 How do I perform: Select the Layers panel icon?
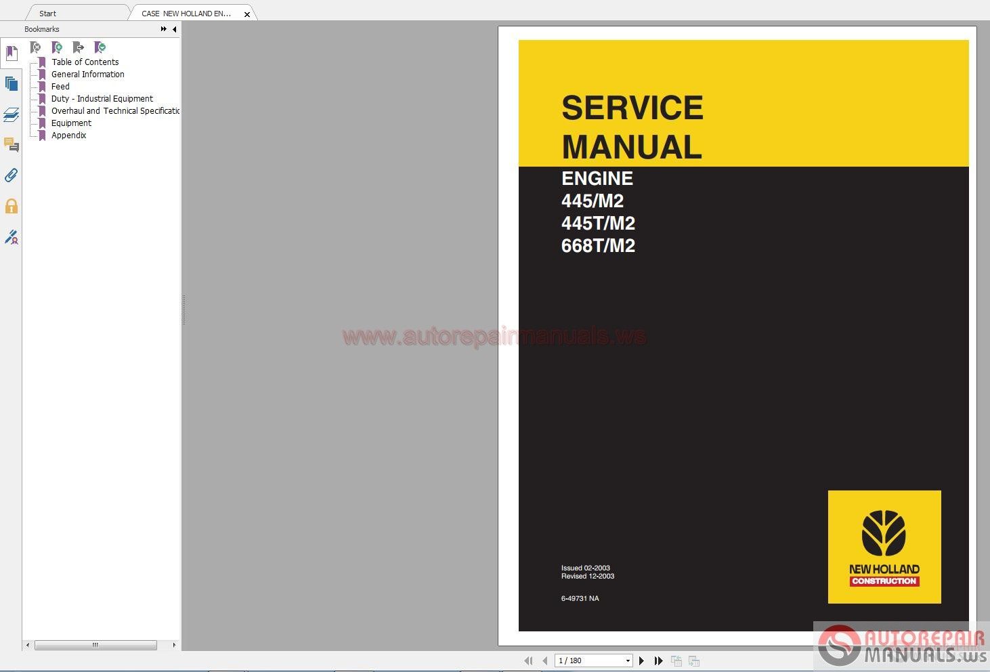12,114
